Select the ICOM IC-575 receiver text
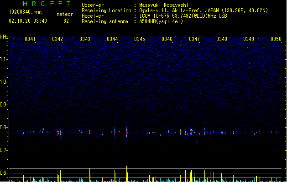Image resolution: width=287 pixels, height=182 pixels. tap(183, 16)
